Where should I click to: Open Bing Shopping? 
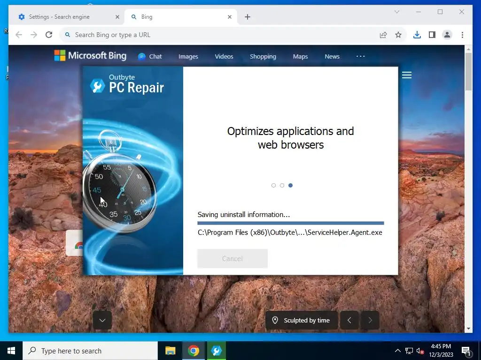pyautogui.click(x=263, y=56)
